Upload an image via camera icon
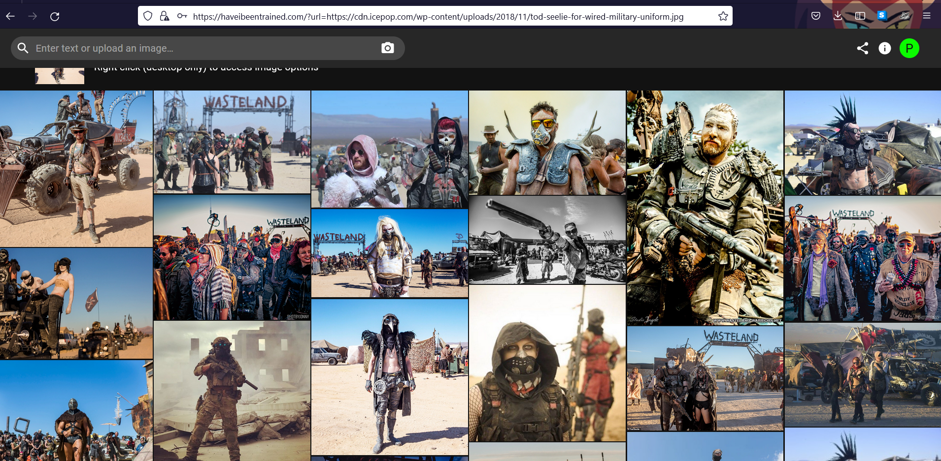 388,48
